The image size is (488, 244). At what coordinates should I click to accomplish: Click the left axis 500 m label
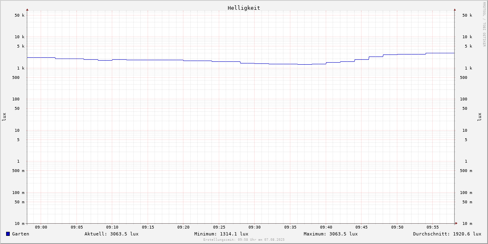point(18,171)
